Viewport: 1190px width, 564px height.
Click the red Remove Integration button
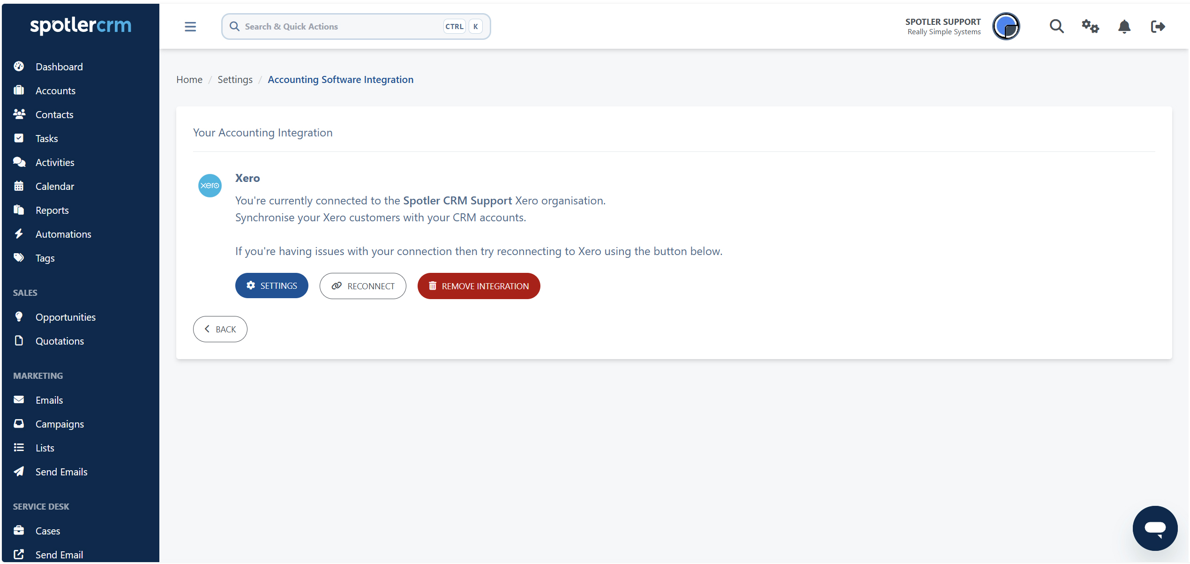(479, 286)
